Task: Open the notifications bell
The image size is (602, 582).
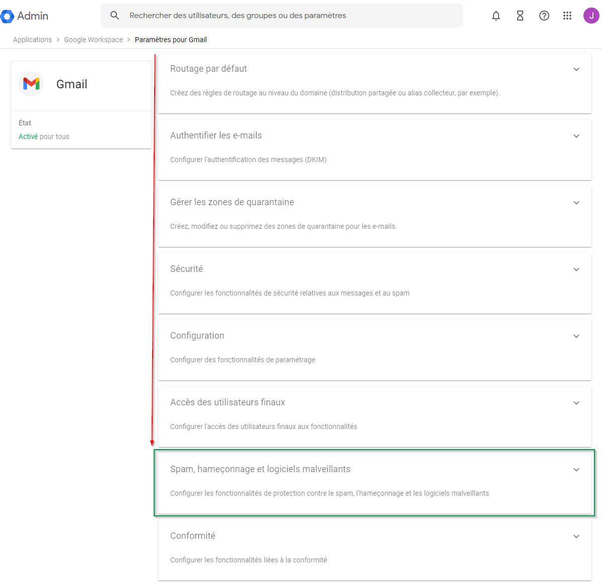Action: [496, 16]
